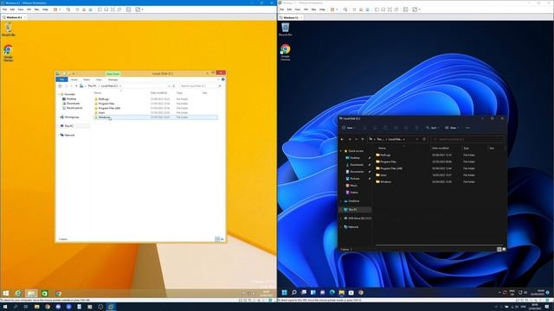Open File Explorer on the Windows 11 taskbar
The width and height of the screenshot is (554, 311).
342,292
